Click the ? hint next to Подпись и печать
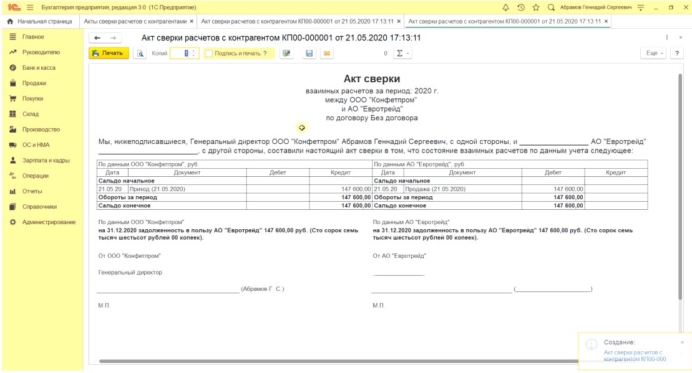692x373 pixels. pyautogui.click(x=265, y=54)
